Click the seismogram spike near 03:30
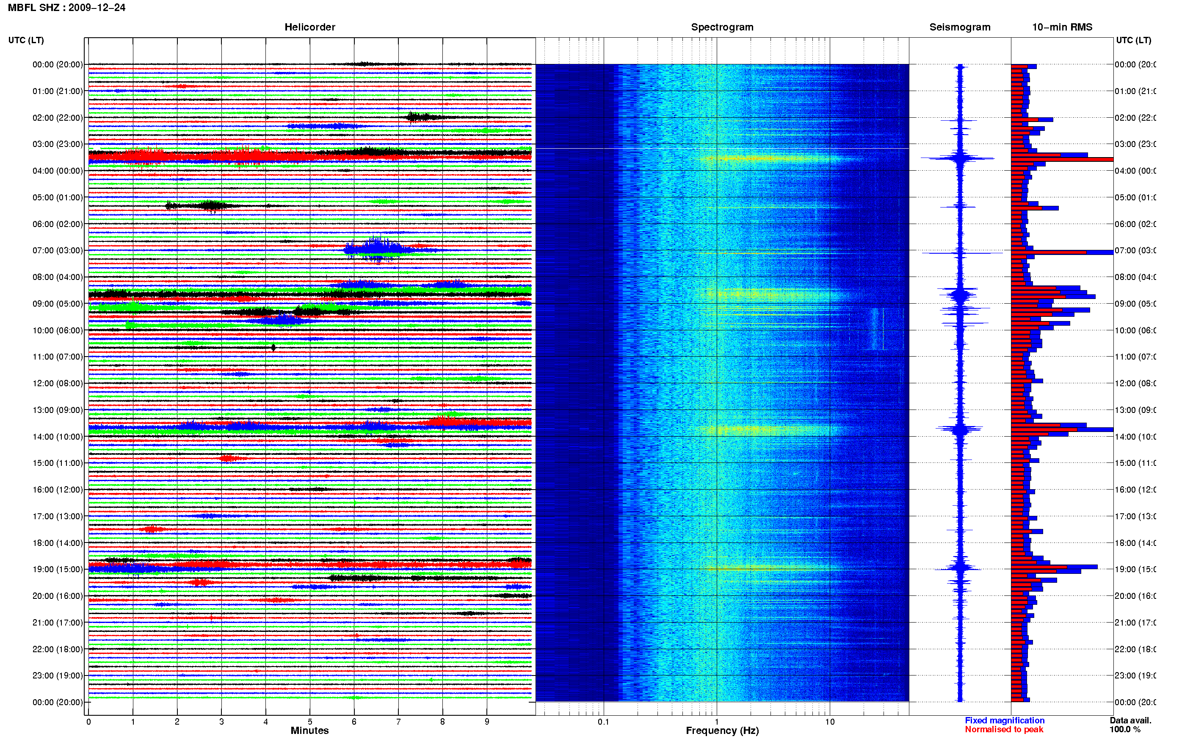 (958, 158)
